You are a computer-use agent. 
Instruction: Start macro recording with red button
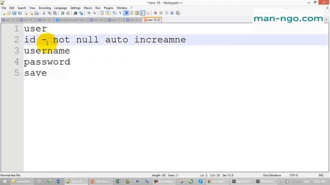tap(155, 13)
